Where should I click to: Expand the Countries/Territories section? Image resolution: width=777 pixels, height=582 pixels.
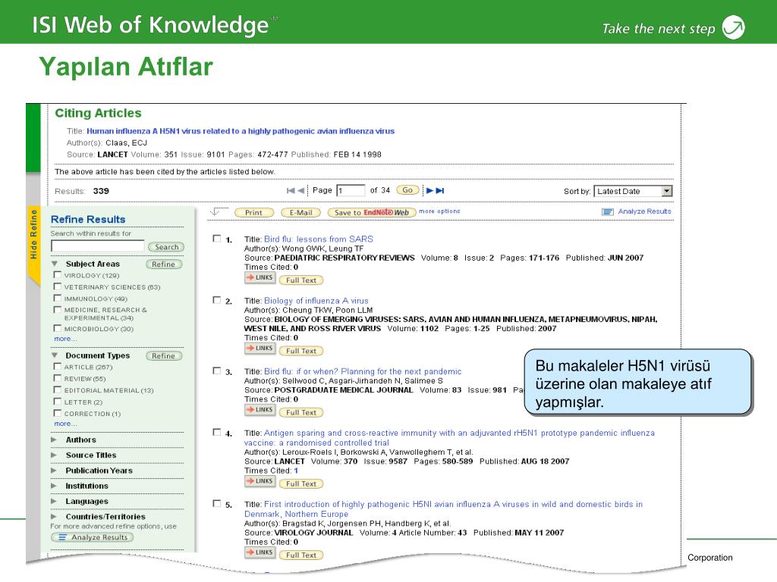pos(54,516)
